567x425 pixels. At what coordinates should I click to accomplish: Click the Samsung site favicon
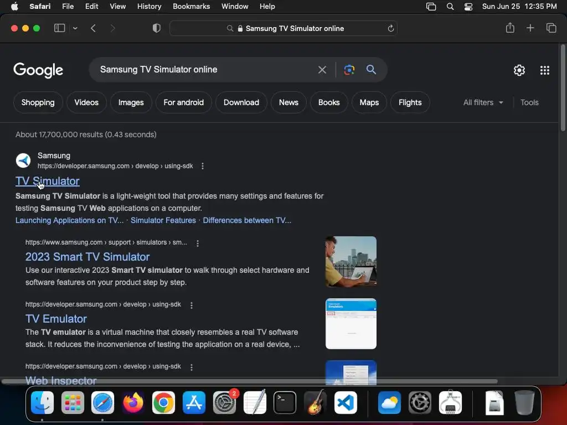[x=23, y=160]
